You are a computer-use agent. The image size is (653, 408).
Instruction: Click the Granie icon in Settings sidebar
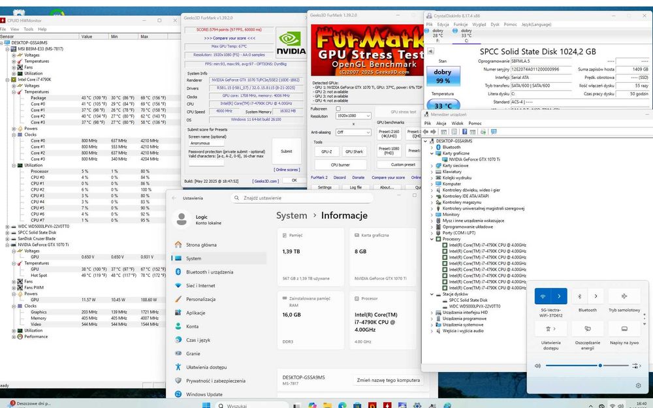pyautogui.click(x=178, y=353)
